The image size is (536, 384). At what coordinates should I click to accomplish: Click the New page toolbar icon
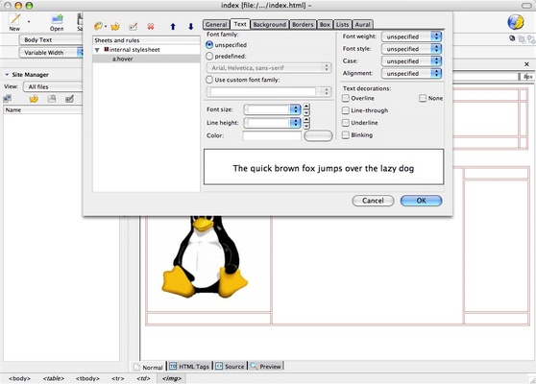[14, 19]
